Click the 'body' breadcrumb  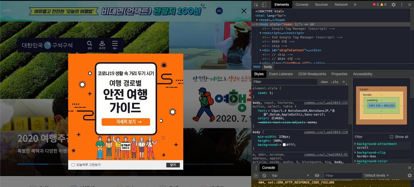pyautogui.click(x=268, y=67)
